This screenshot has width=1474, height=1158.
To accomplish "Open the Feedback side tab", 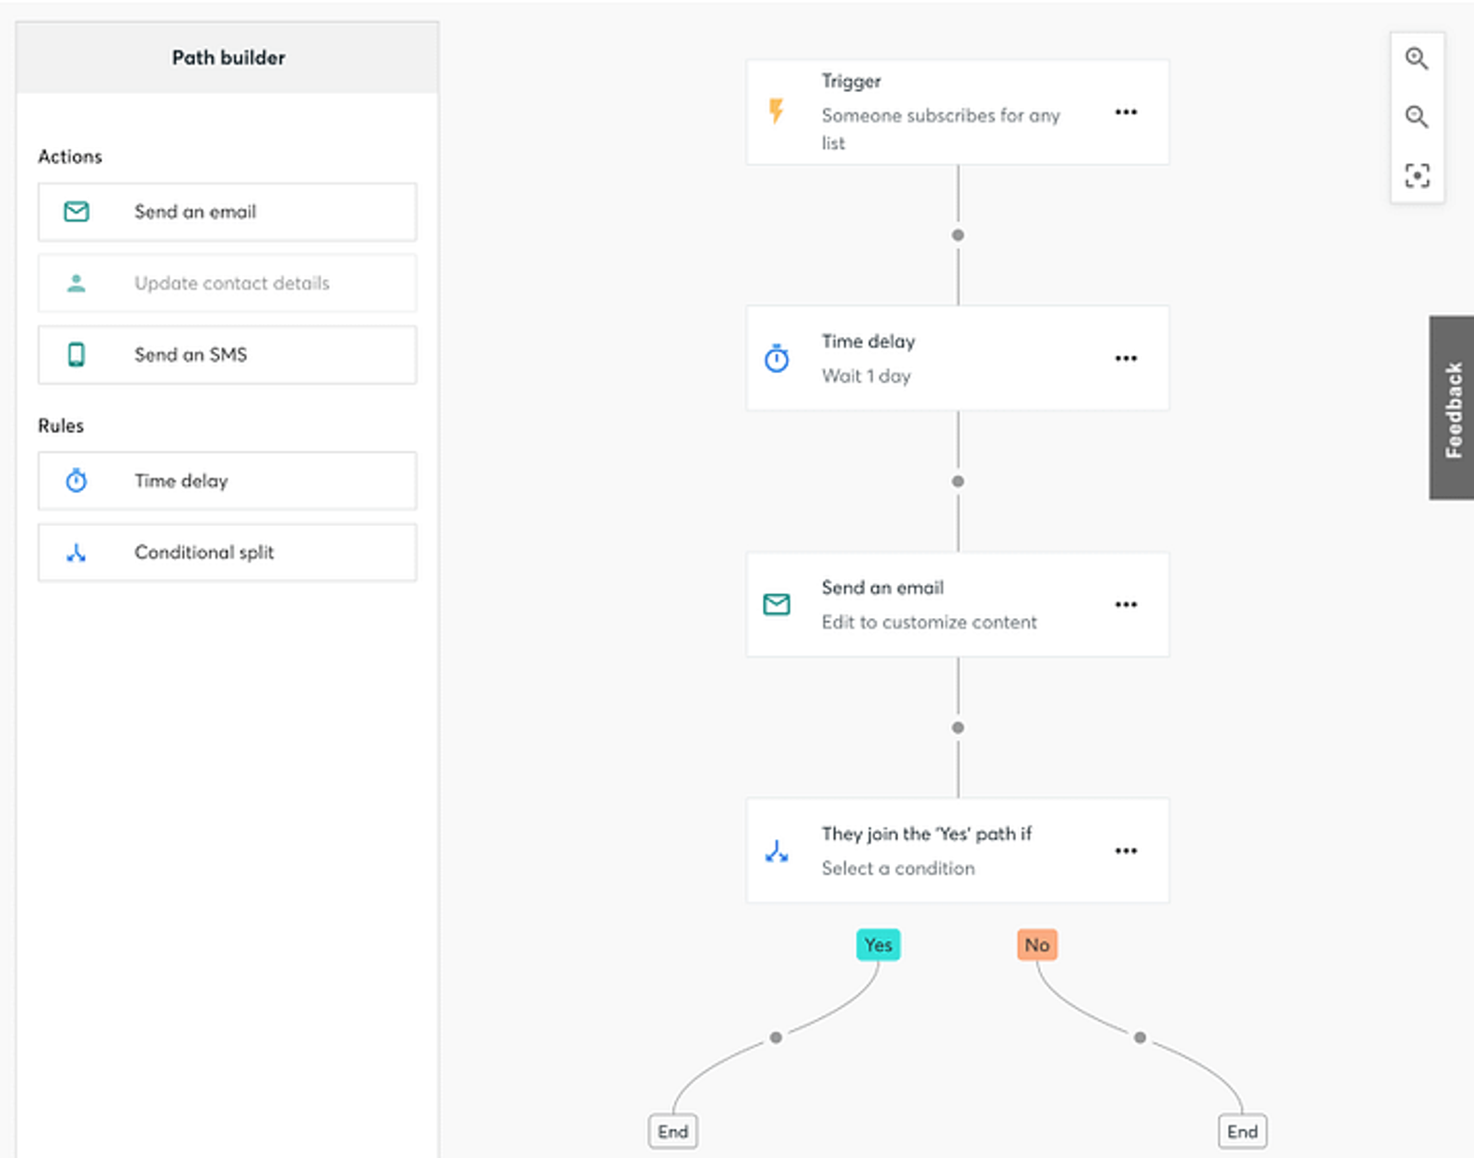I will pos(1453,408).
